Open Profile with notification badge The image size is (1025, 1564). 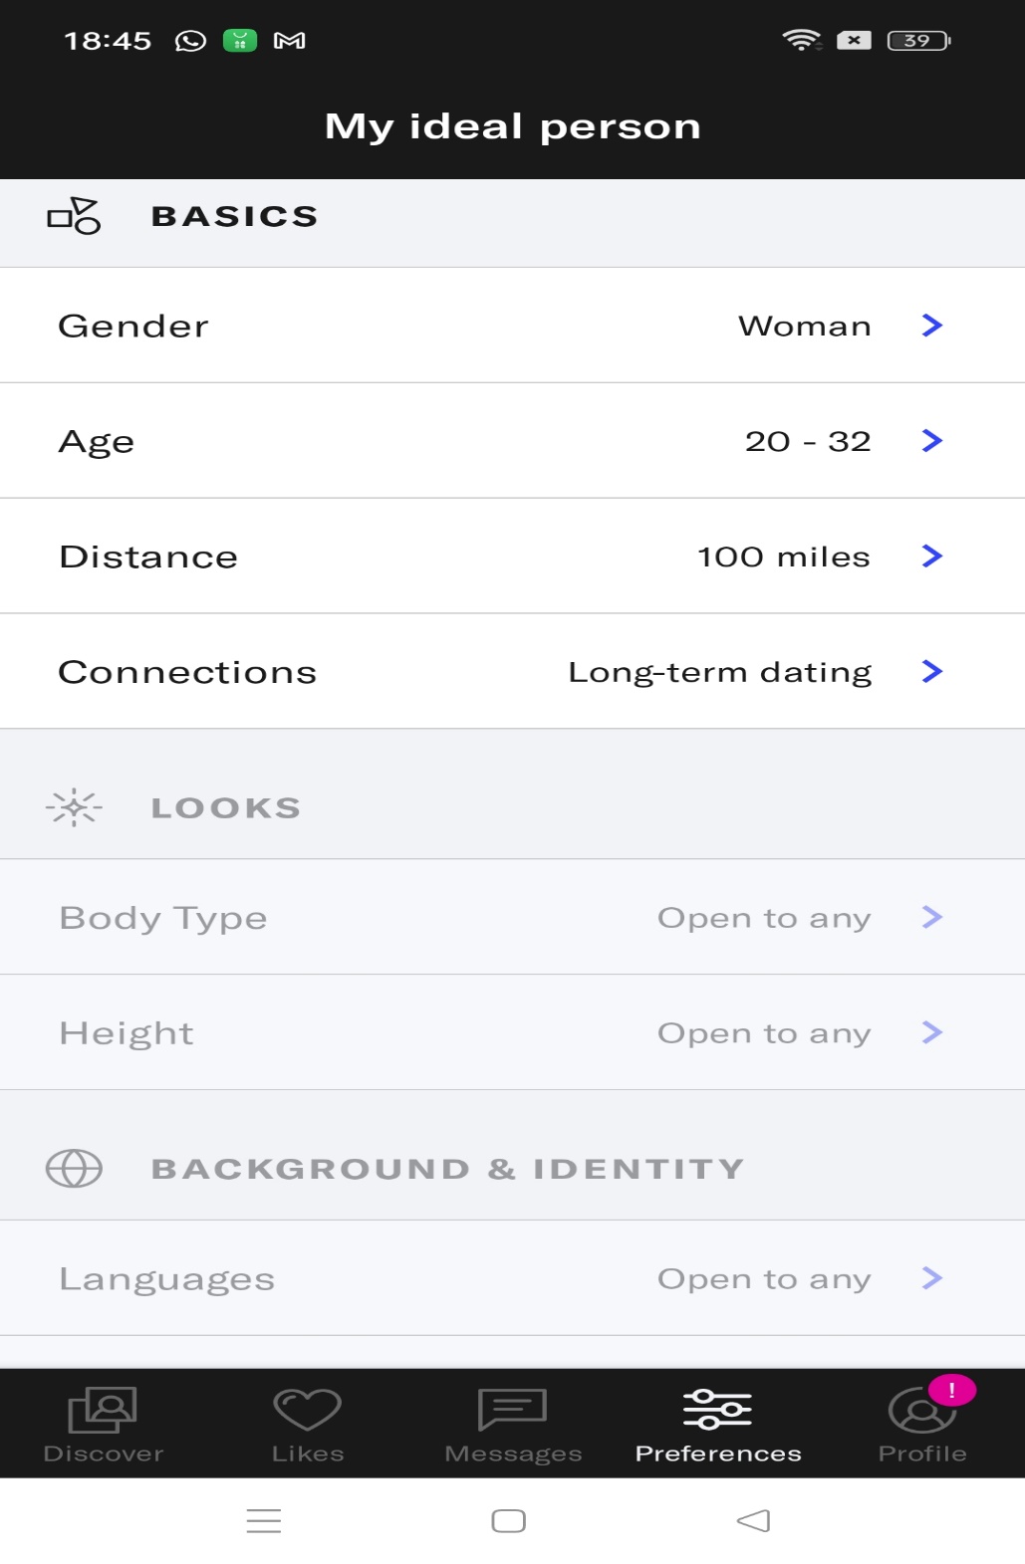coord(923,1410)
